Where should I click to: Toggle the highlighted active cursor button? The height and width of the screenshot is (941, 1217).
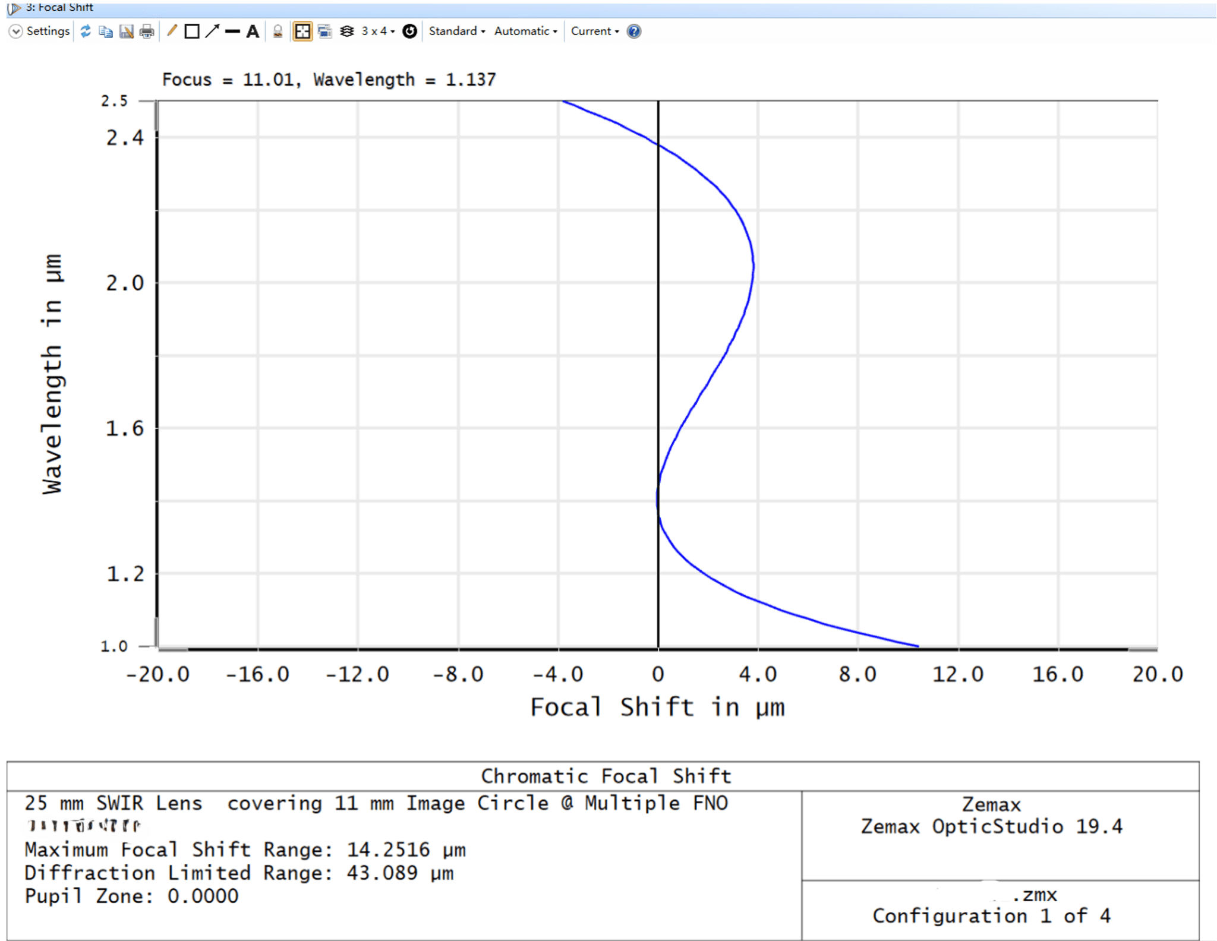(x=302, y=31)
